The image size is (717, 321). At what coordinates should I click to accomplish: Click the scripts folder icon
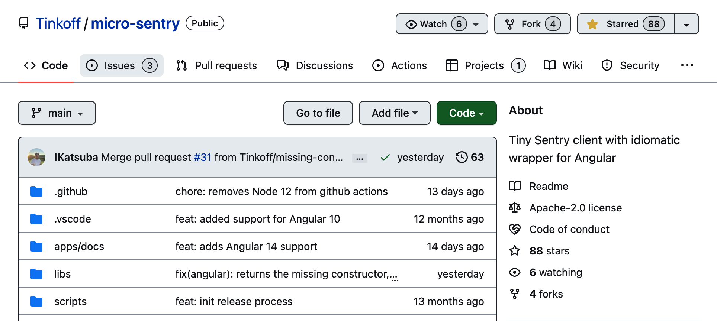[36, 301]
